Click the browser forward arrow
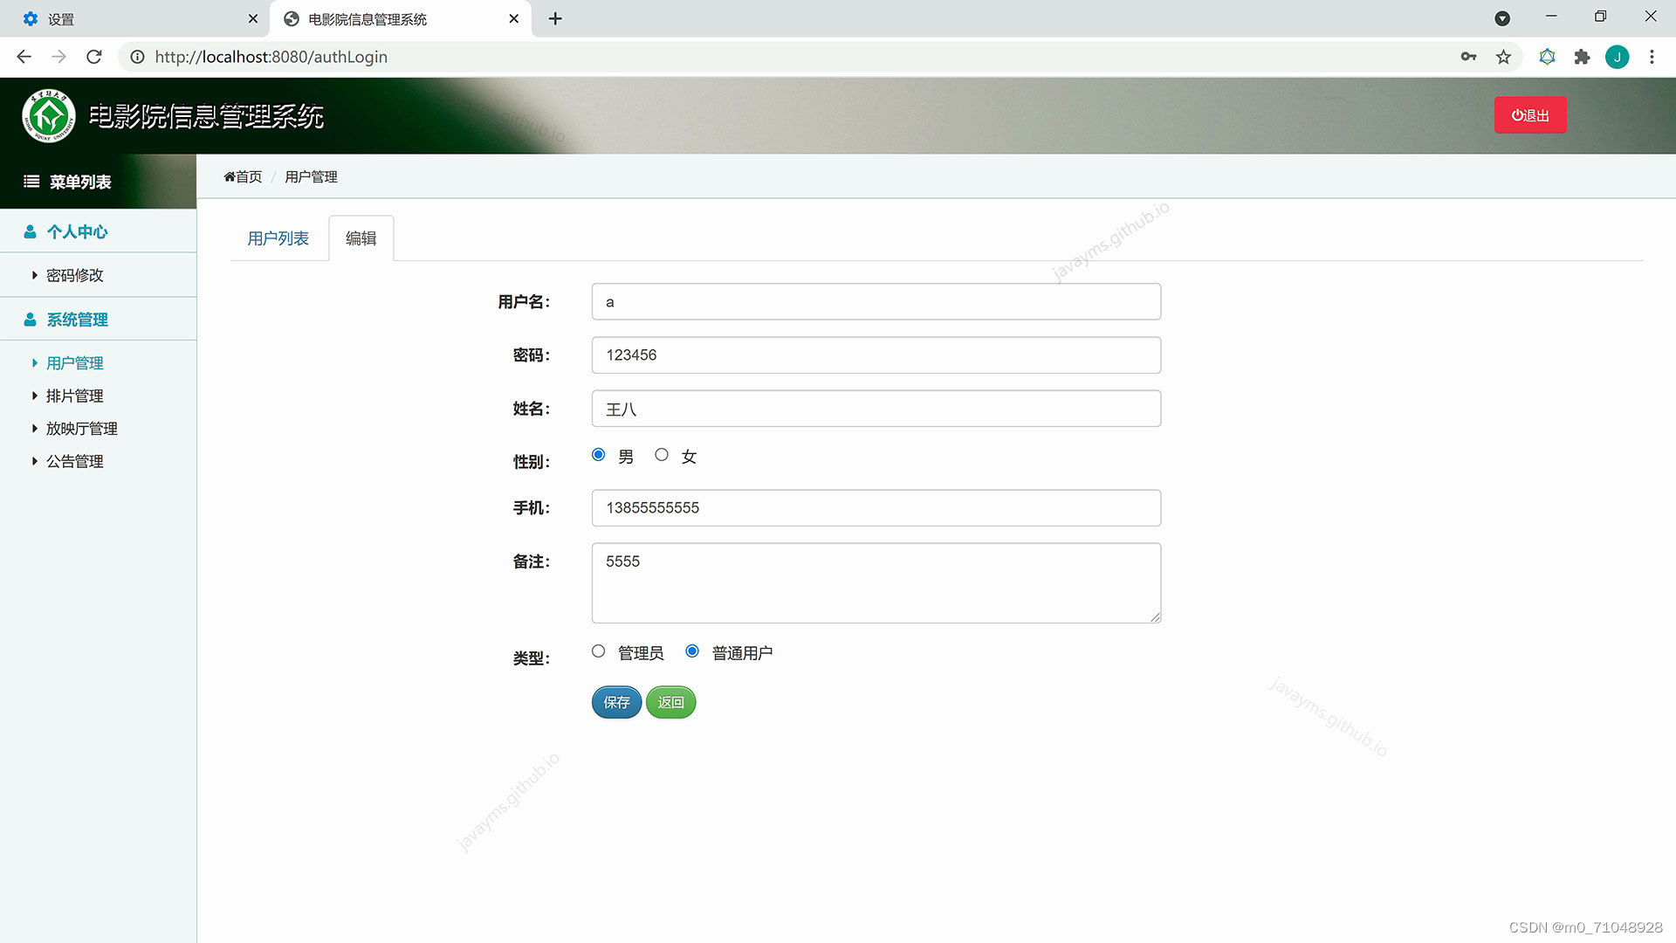Viewport: 1676px width, 943px height. point(58,57)
